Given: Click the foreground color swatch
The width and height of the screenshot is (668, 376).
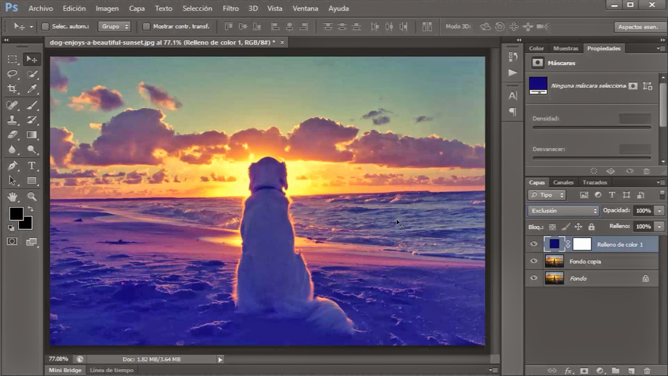Looking at the screenshot, I should (16, 213).
